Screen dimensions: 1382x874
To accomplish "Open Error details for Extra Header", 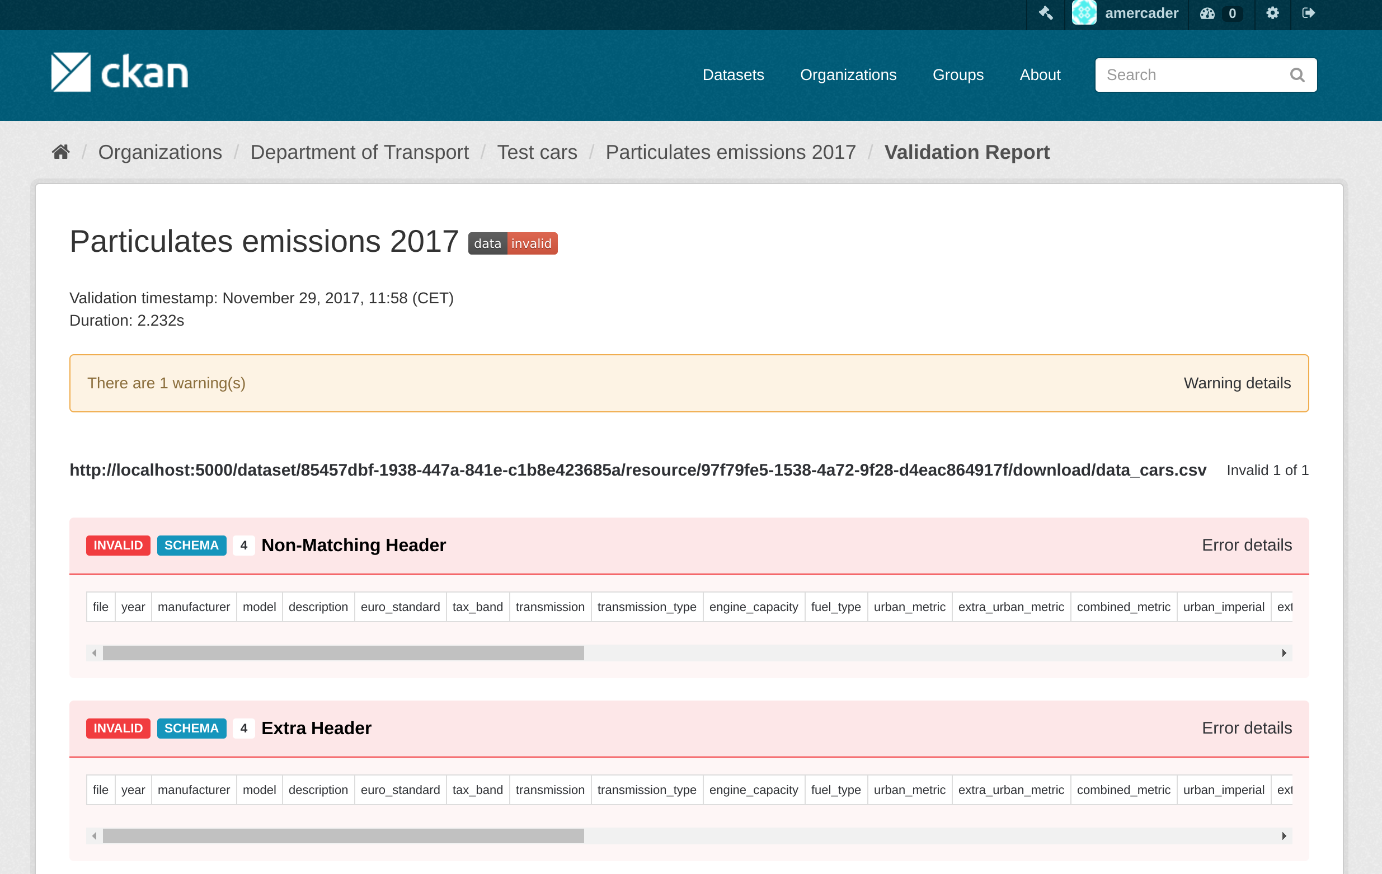I will point(1247,727).
